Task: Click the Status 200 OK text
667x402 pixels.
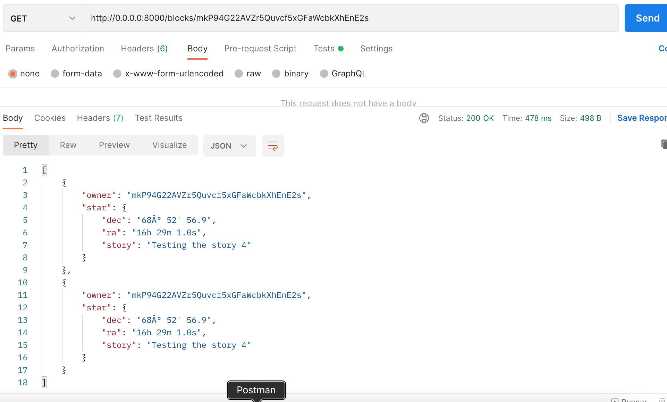Action: click(x=466, y=118)
